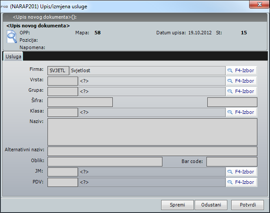Click the bold <Upis novog dokumenta> heading
Screen dimensions: 270x213
point(38,26)
